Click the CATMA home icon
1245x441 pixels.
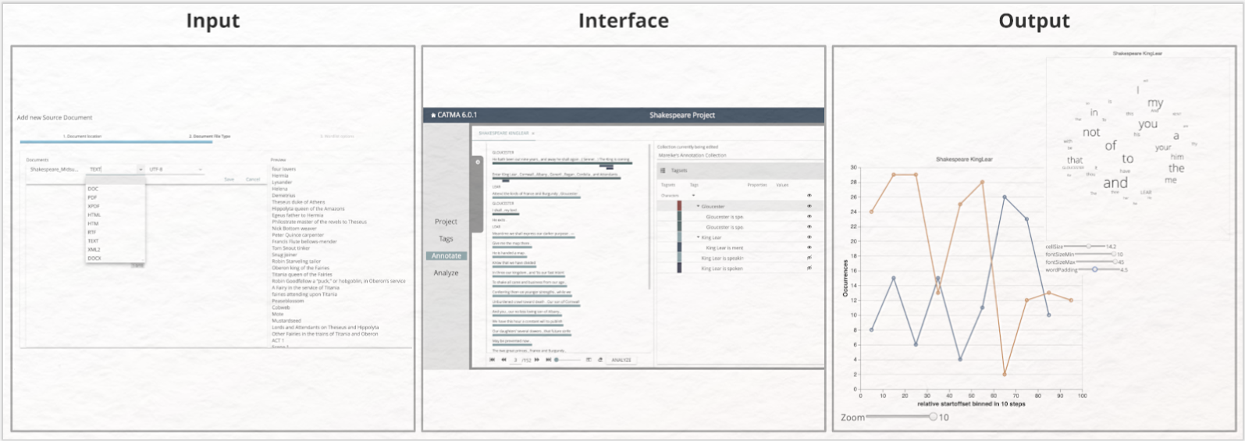tap(433, 116)
